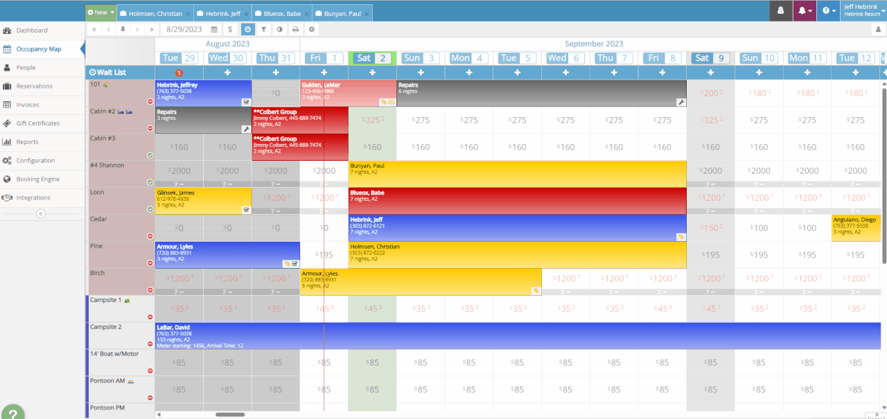Open the New reservation dropdown
This screenshot has height=419, width=887.
[x=100, y=12]
